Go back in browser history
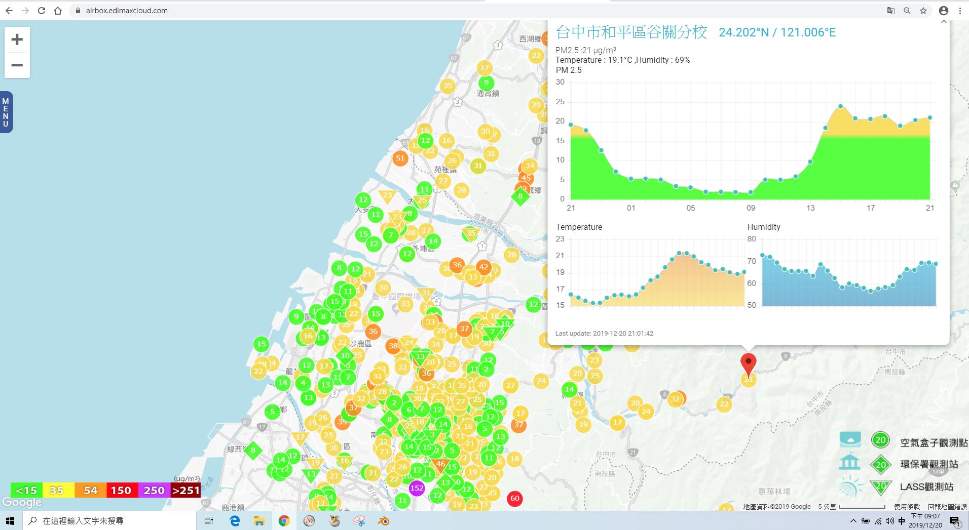The height and width of the screenshot is (530, 969). pos(9,10)
